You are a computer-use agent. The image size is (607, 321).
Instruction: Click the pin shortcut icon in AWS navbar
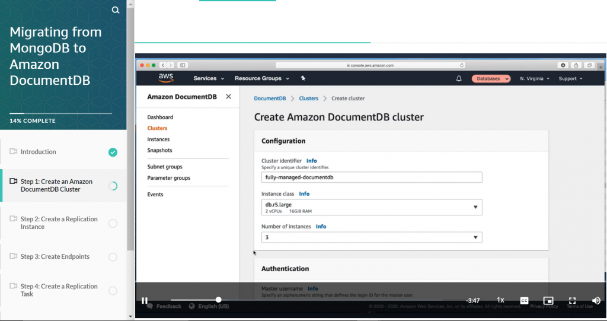303,78
